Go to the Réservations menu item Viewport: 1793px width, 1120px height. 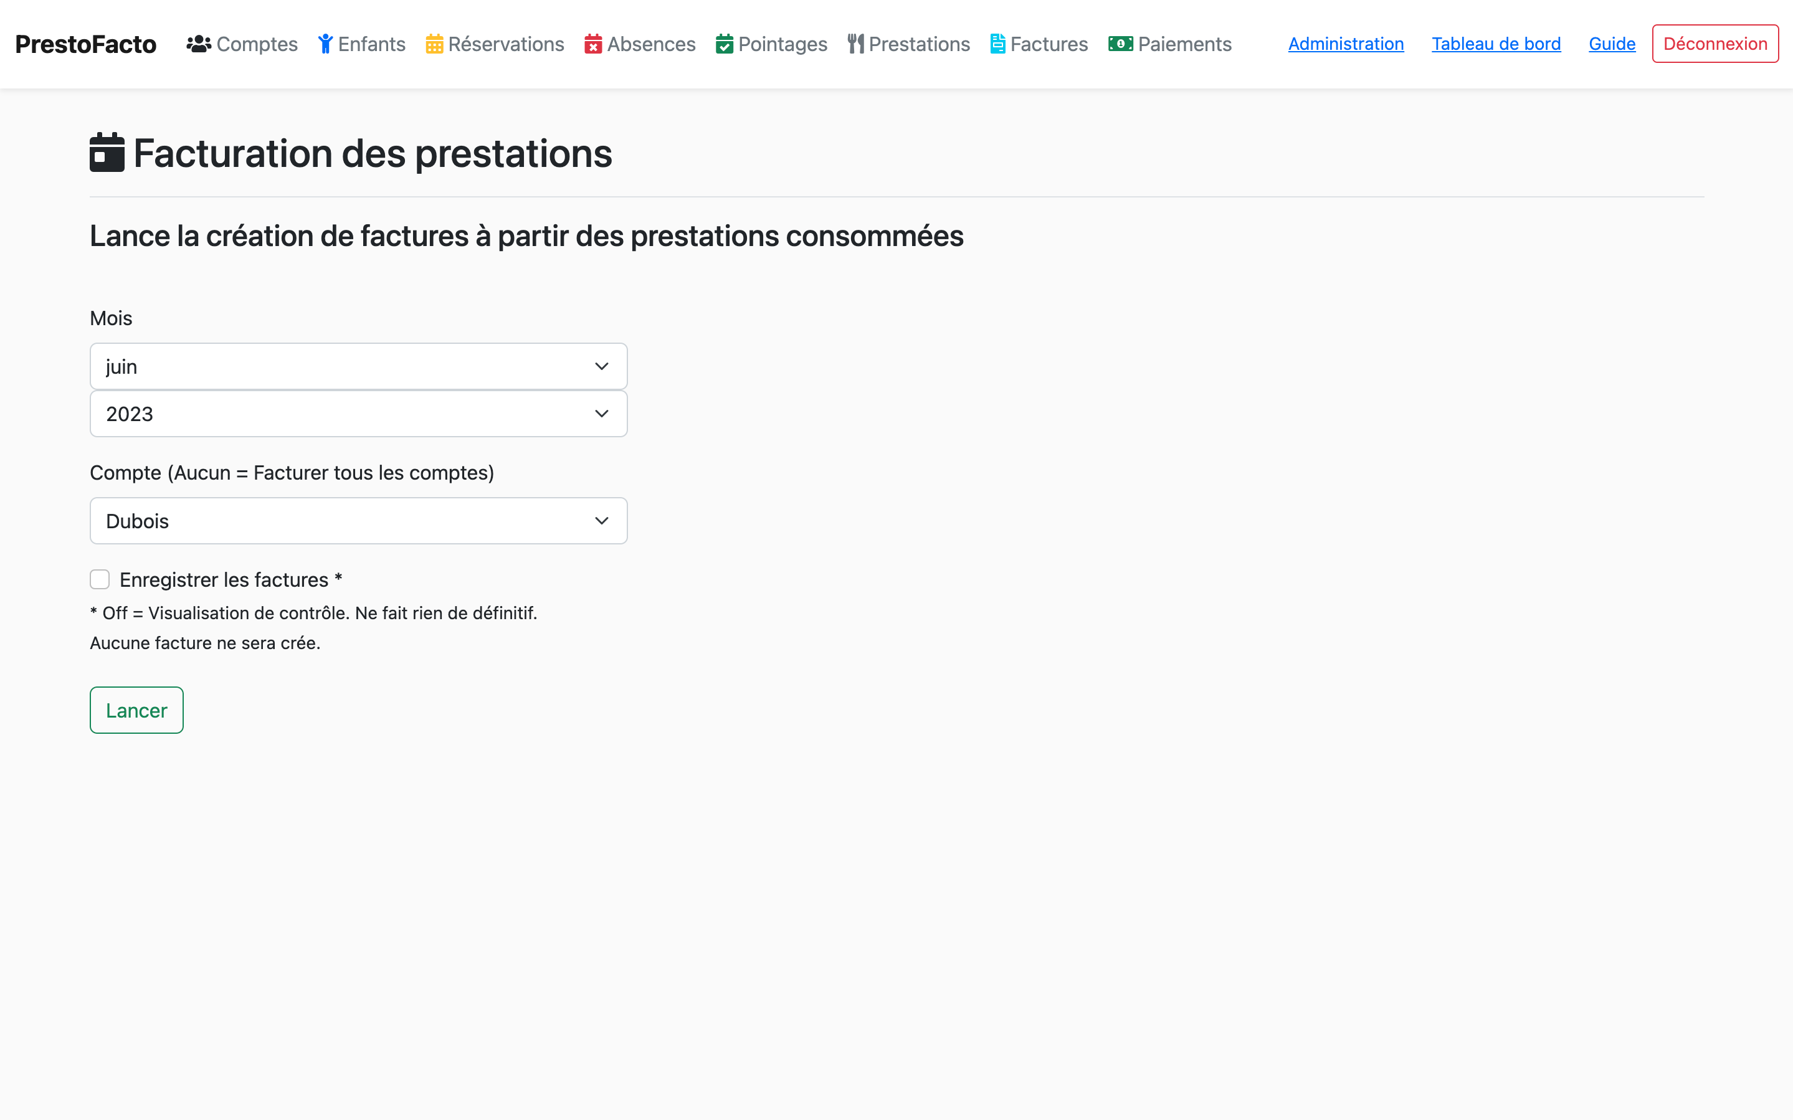506,44
